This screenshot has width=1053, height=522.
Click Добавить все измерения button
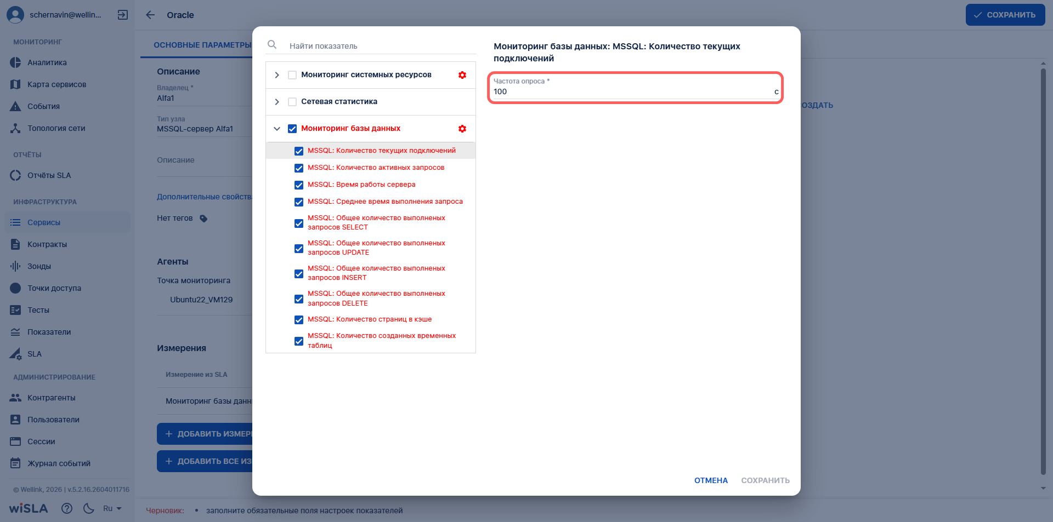pyautogui.click(x=206, y=461)
